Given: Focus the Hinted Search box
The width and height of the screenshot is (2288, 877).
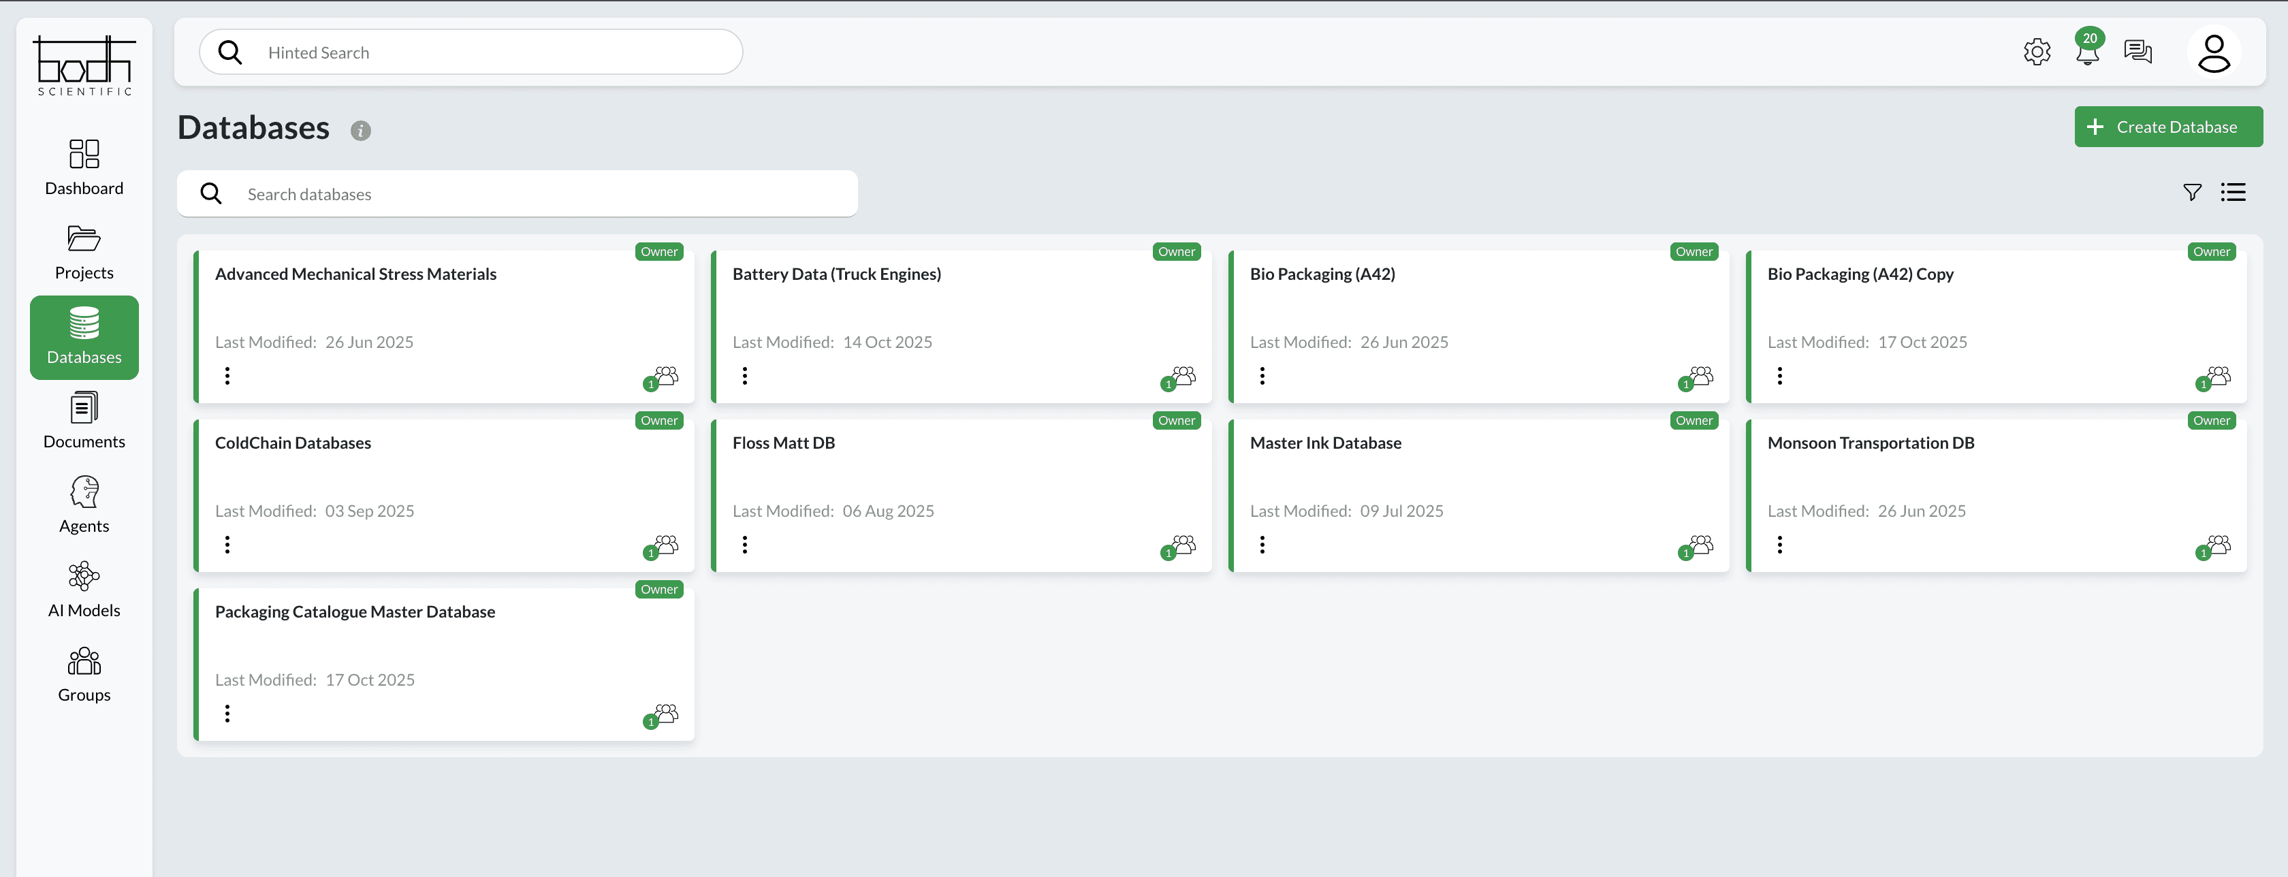Looking at the screenshot, I should 488,52.
